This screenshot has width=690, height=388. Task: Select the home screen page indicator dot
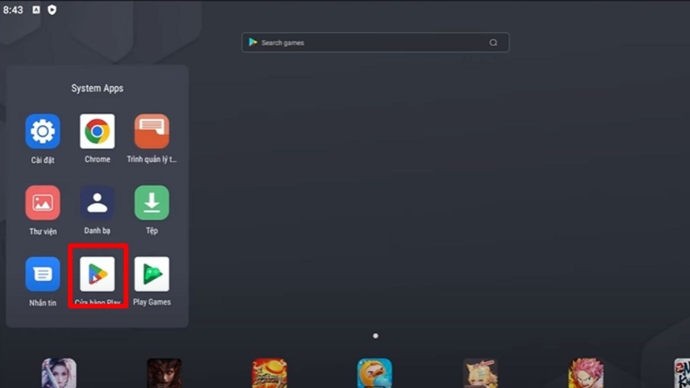375,336
